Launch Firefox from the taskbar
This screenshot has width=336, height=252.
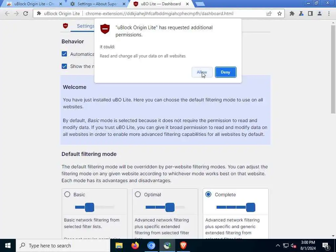[135, 245]
